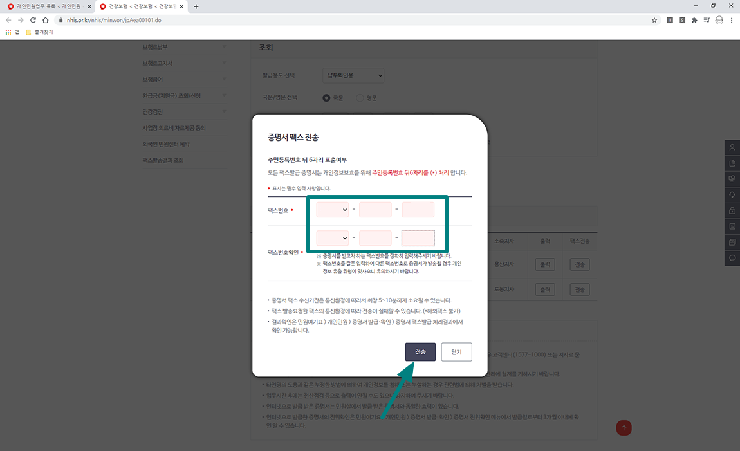The width and height of the screenshot is (740, 451).
Task: Close the 건강보험 active tab
Action: [181, 6]
